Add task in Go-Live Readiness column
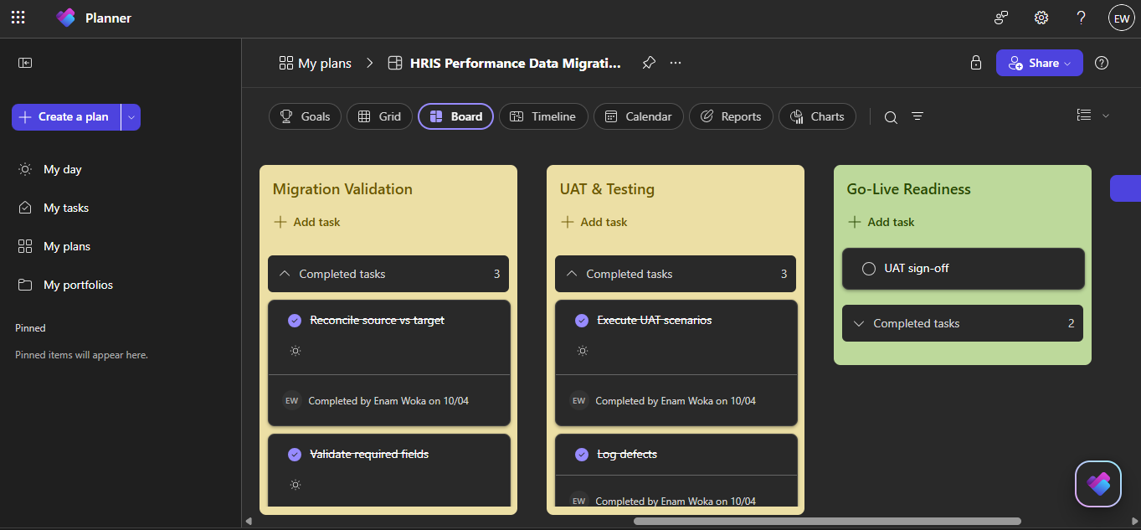Screen dimensions: 1141x530 click(x=881, y=222)
